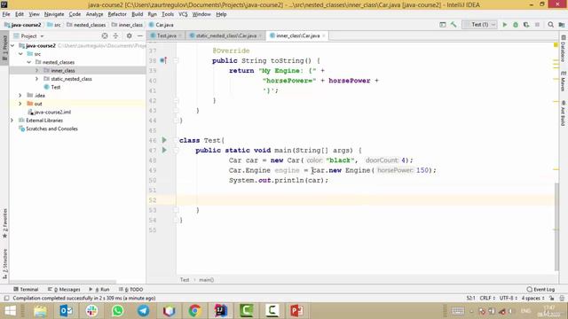Run with coverage icon in toolbar
The width and height of the screenshot is (568, 319).
[x=526, y=25]
